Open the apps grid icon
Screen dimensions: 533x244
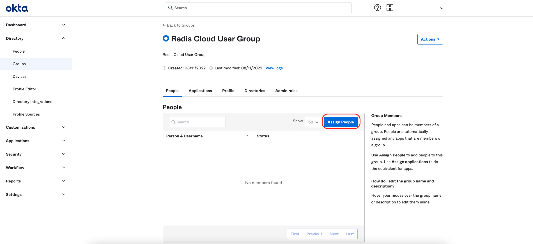coord(390,8)
